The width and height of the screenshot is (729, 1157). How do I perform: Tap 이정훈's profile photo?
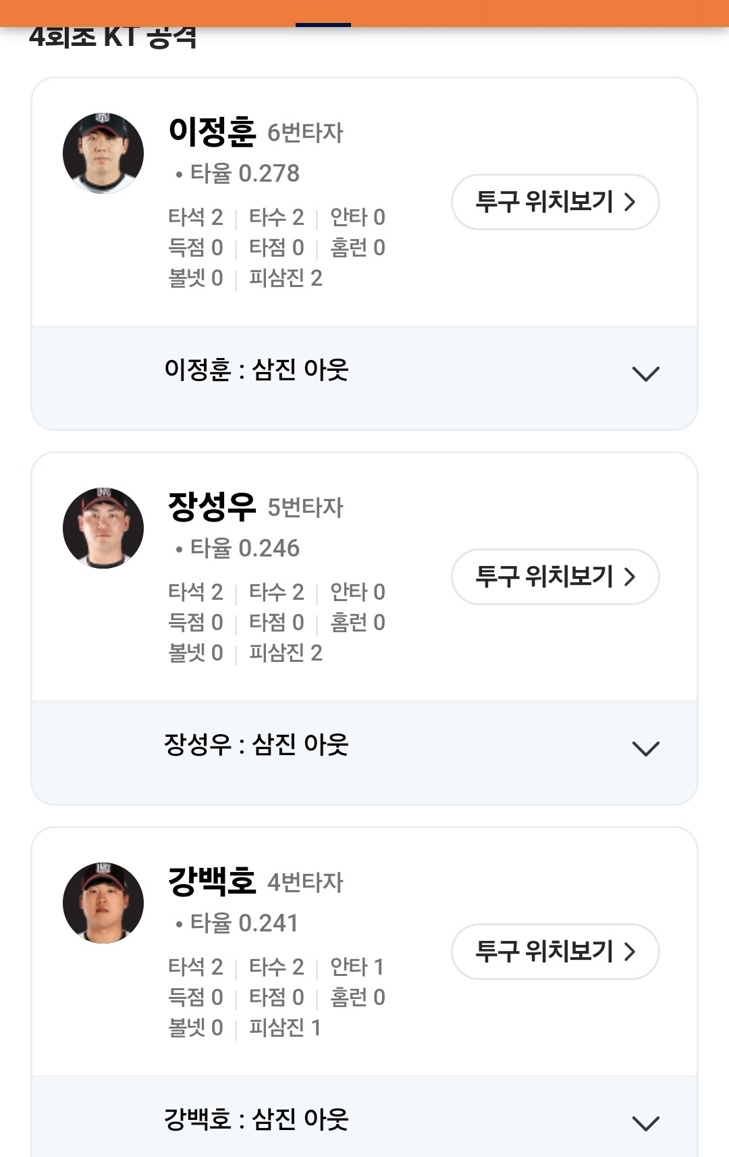[x=103, y=153]
